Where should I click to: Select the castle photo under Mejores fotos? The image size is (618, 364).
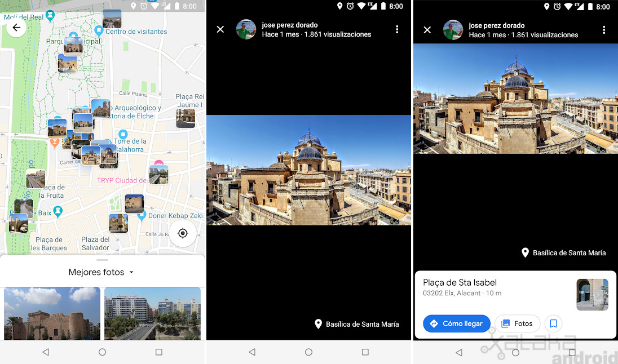point(51,313)
